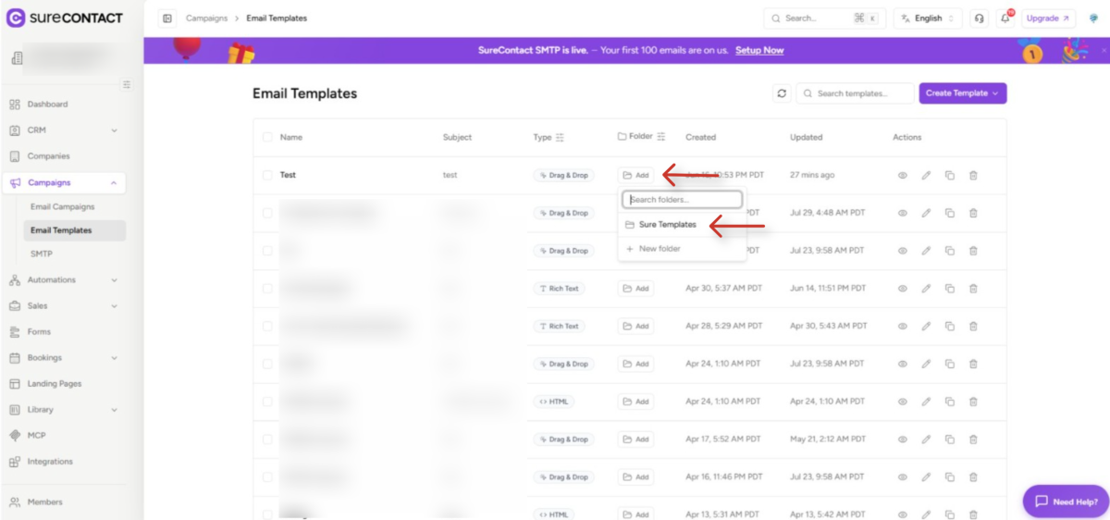
Task: Open Landing Pages in the sidebar
Action: 65,383
